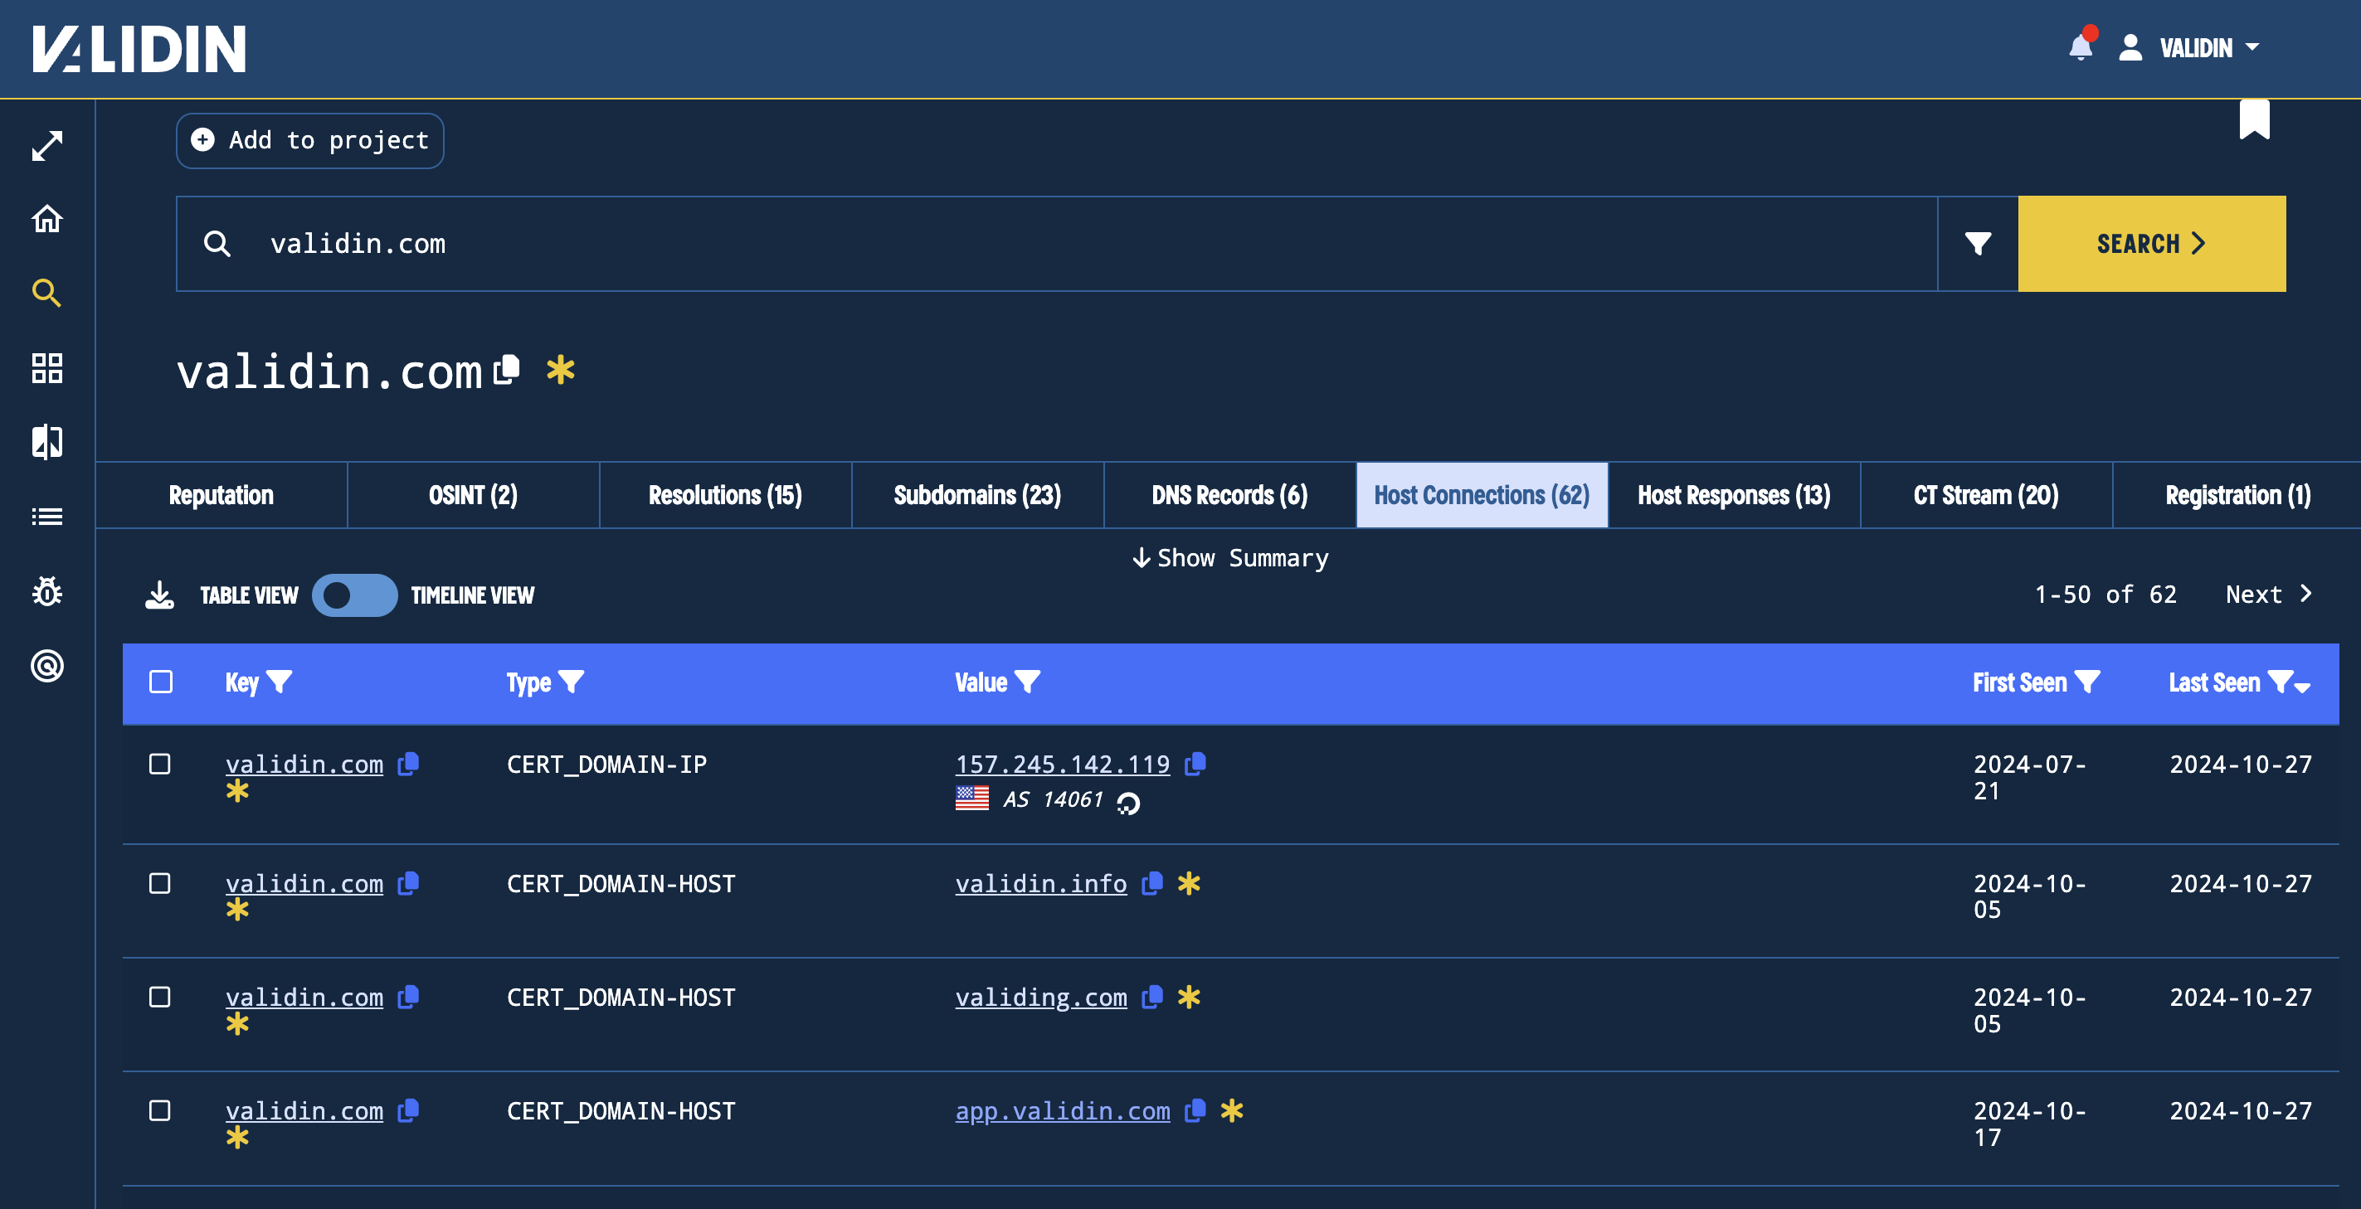Click the dashboard/grid icon in sidebar
The width and height of the screenshot is (2361, 1209).
(x=46, y=367)
